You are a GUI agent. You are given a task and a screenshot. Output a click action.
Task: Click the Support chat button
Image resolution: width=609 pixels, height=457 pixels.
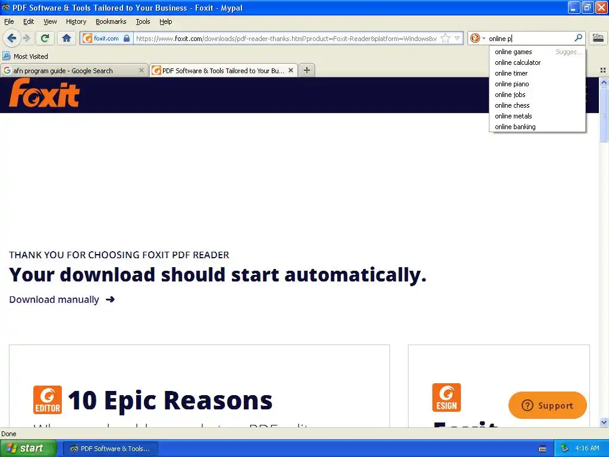pos(547,405)
